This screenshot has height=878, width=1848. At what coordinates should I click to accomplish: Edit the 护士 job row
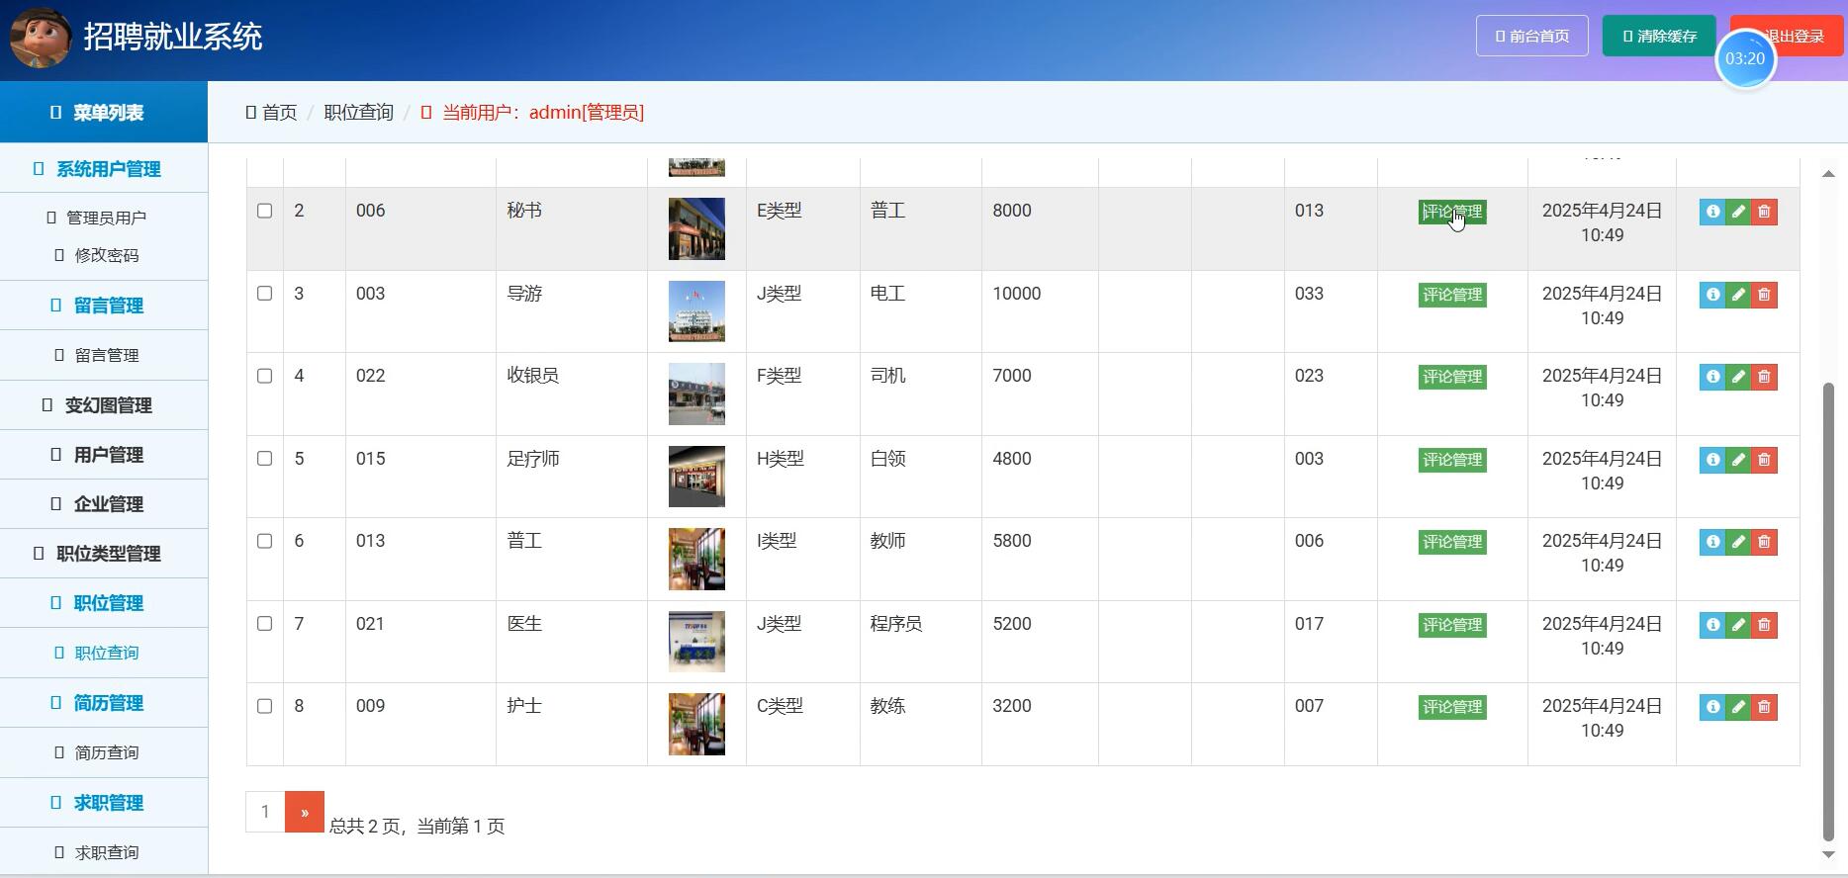tap(1738, 707)
